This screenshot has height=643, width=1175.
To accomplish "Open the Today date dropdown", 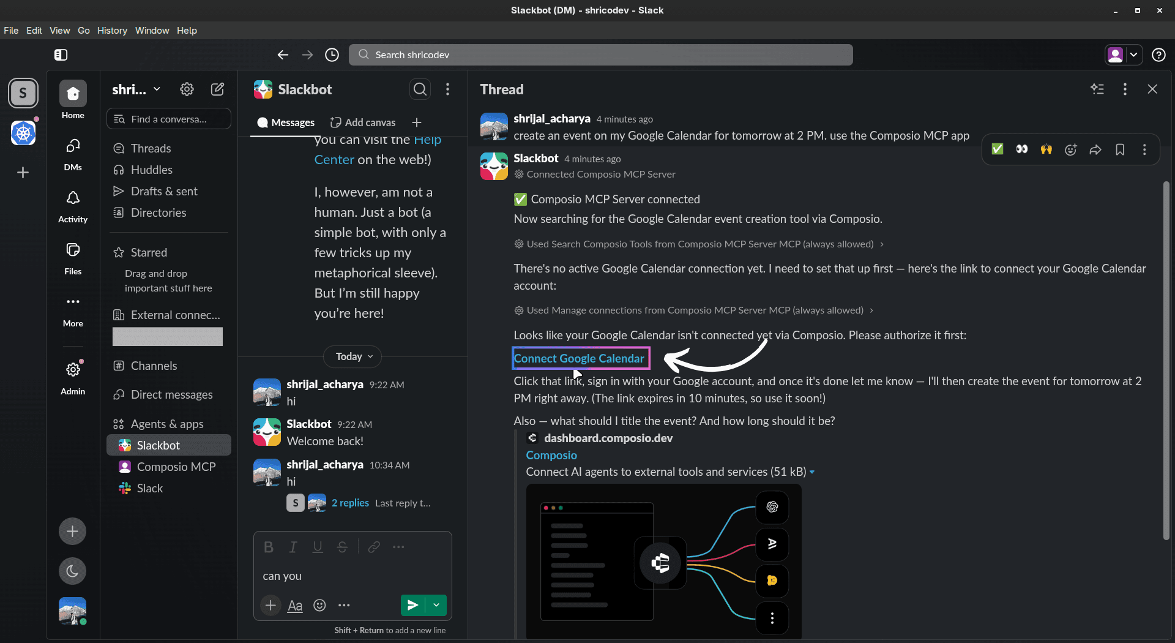I will [353, 356].
